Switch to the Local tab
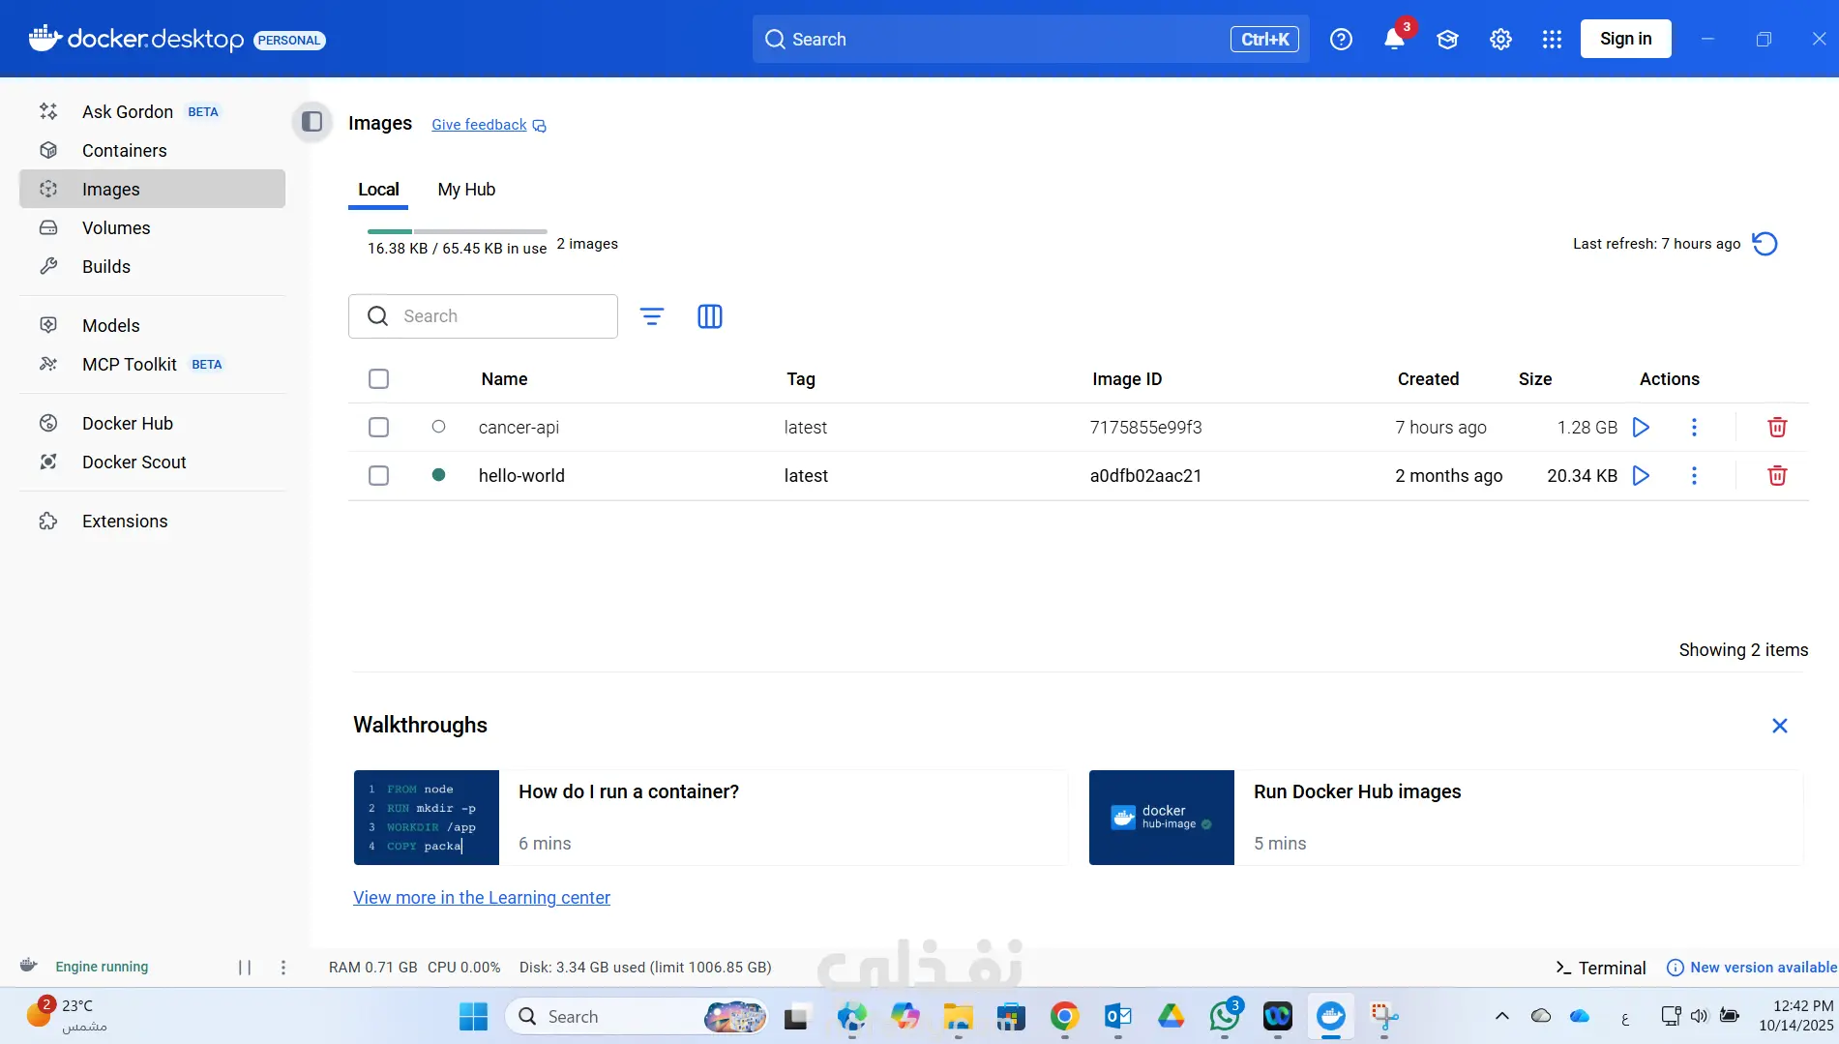Screen dimensions: 1839x1044 point(378,190)
